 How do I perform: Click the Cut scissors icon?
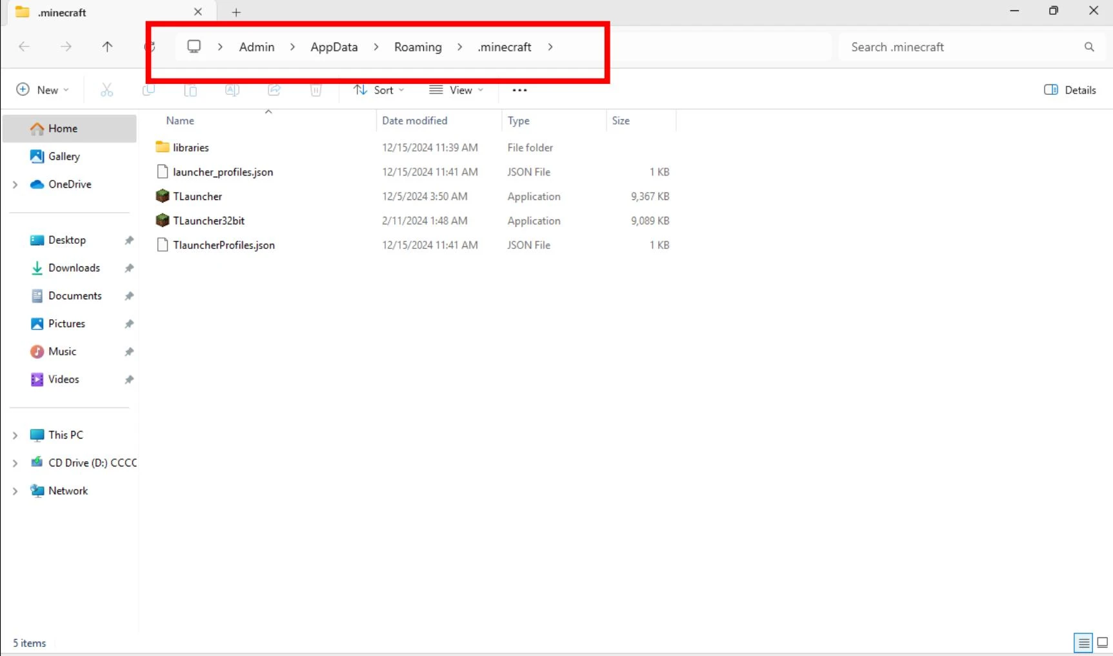[107, 90]
